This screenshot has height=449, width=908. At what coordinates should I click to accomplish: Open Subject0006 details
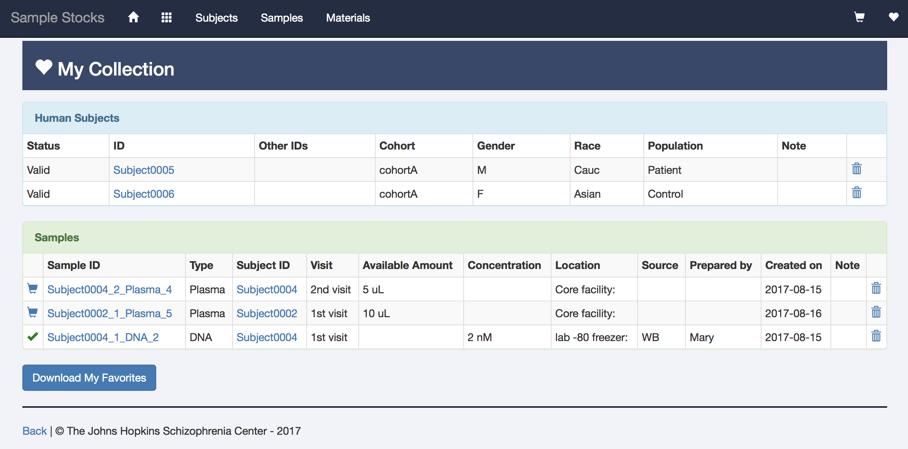(x=143, y=194)
